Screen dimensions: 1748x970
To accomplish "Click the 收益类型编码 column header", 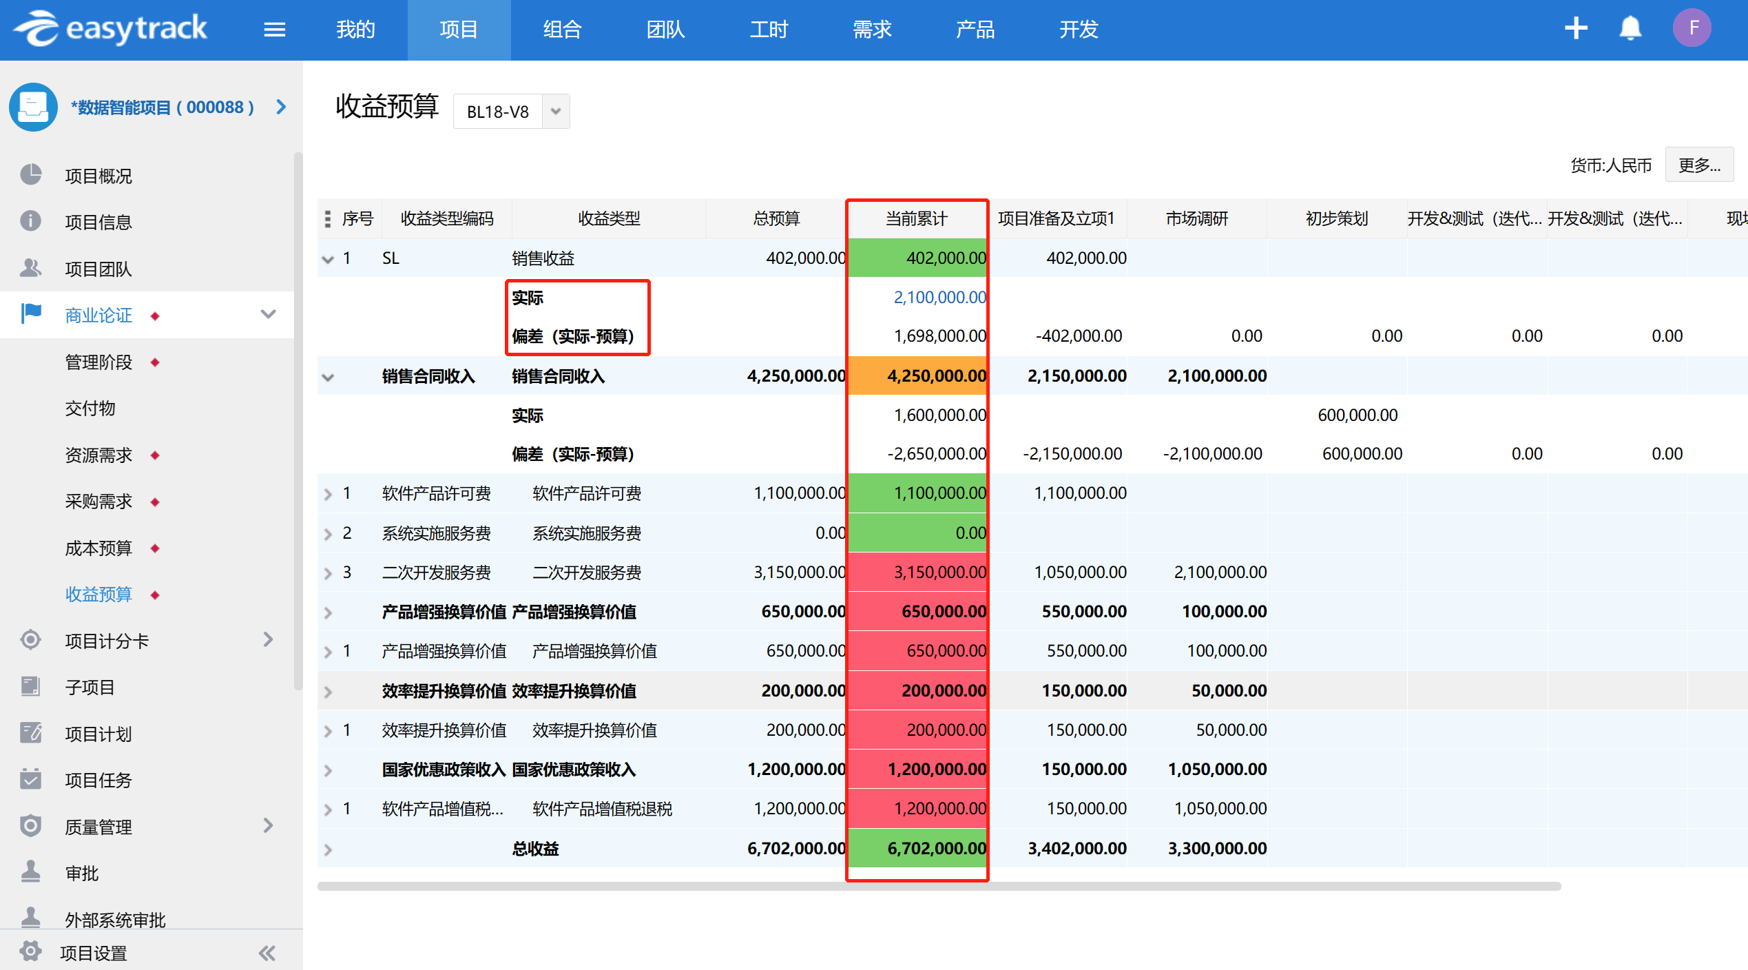I will pos(447,218).
